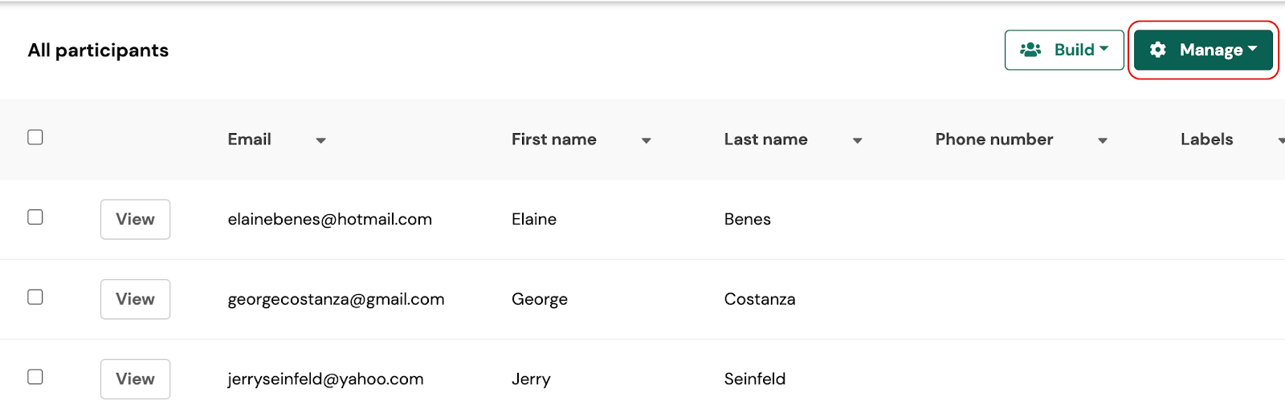This screenshot has width=1285, height=409.
Task: Click the Email column header label
Action: click(249, 140)
